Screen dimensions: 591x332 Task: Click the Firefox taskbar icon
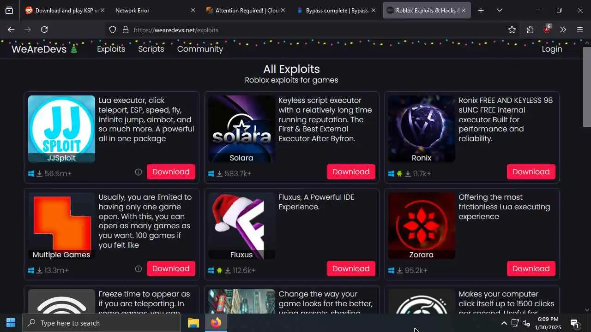click(x=216, y=323)
